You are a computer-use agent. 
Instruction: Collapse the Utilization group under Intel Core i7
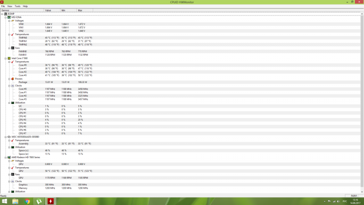point(9,103)
